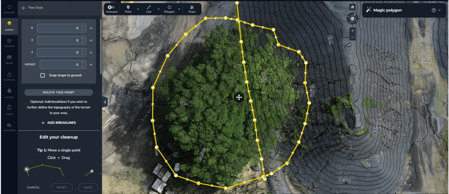Click the map home view button
Viewport: 449px width, 194px height.
point(352,7)
